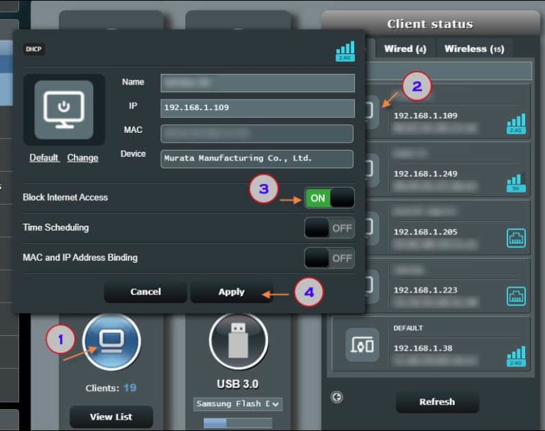Turn off Block Internet Access switch

point(329,198)
